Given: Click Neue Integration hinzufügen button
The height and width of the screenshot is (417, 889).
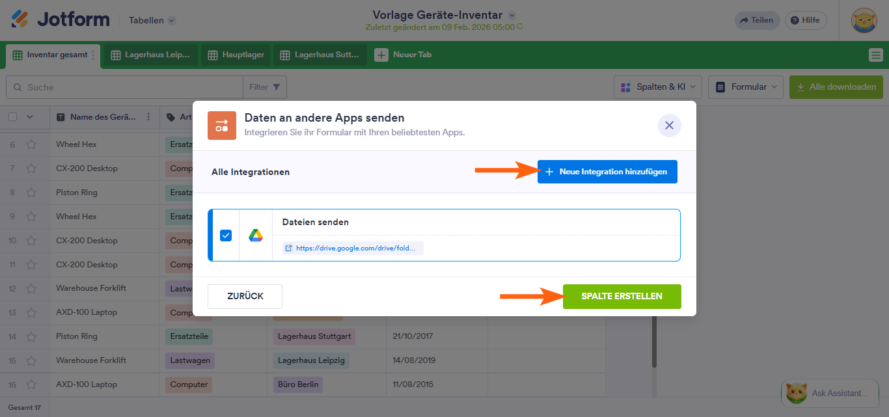Looking at the screenshot, I should tap(607, 172).
